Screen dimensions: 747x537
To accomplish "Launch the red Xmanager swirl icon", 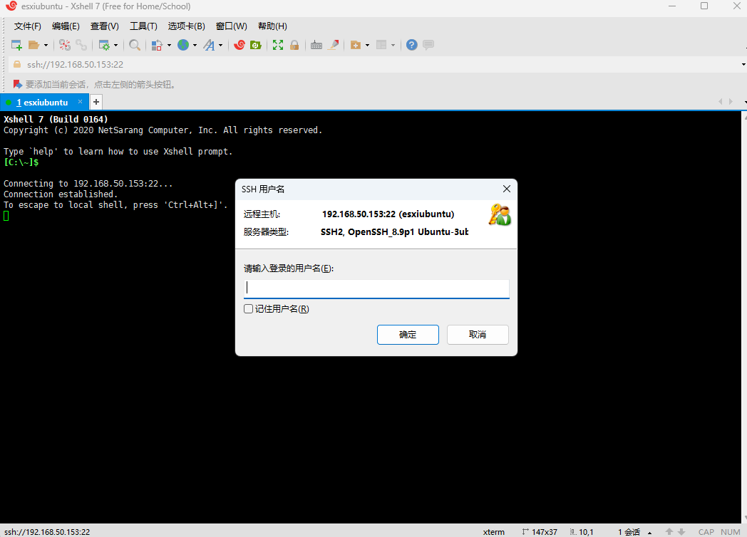I will 239,46.
